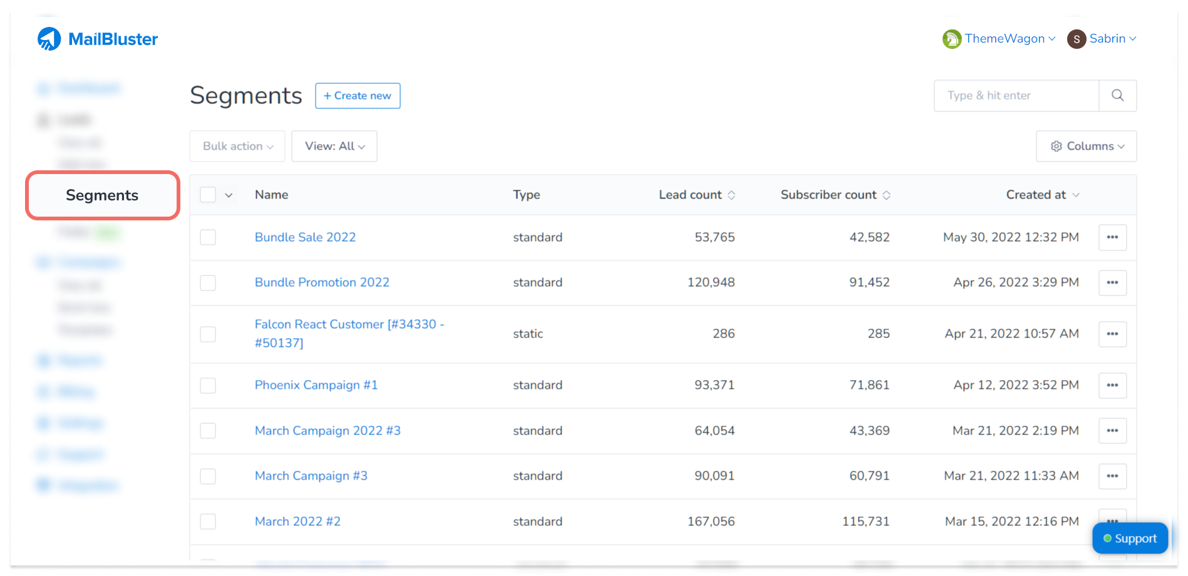The height and width of the screenshot is (576, 1188).
Task: Open more options for March Campaign #3
Action: [x=1112, y=476]
